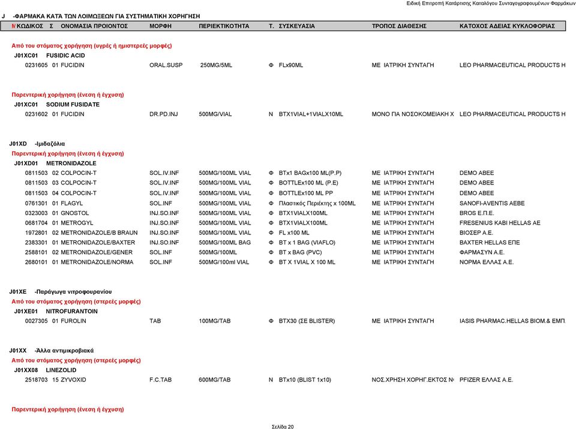Screen dimensions: 576x429
Task: Click BTX1VIAL+1VIALX10ML packaging text
Action: (311, 114)
